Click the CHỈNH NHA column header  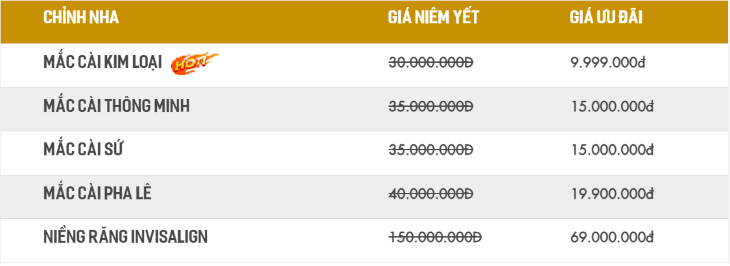(81, 17)
